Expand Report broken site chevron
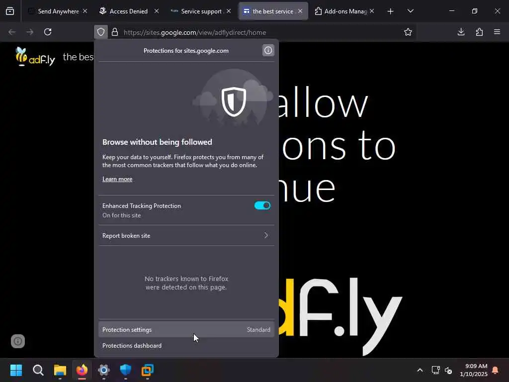 coord(266,235)
